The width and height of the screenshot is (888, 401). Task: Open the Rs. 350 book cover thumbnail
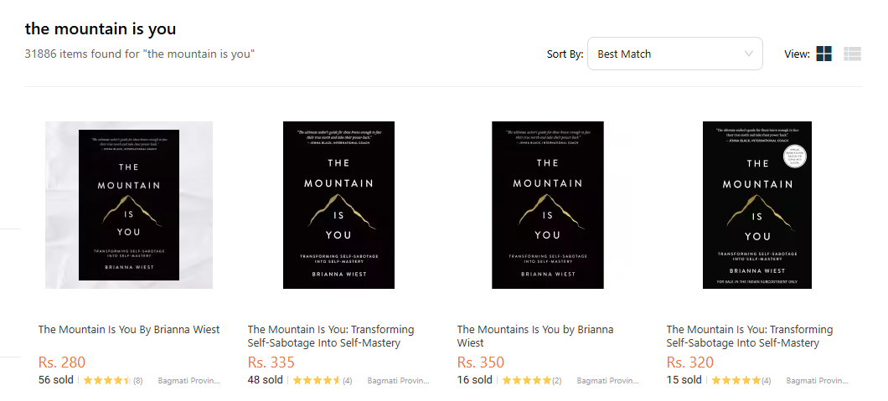tap(547, 205)
